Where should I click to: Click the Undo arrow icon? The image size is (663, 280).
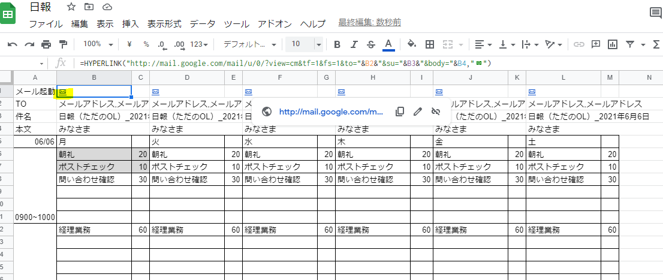click(x=13, y=44)
